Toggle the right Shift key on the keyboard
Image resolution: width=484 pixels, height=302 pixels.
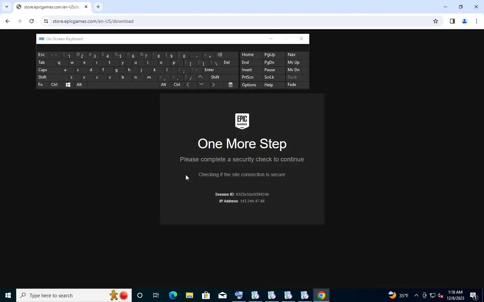point(224,77)
